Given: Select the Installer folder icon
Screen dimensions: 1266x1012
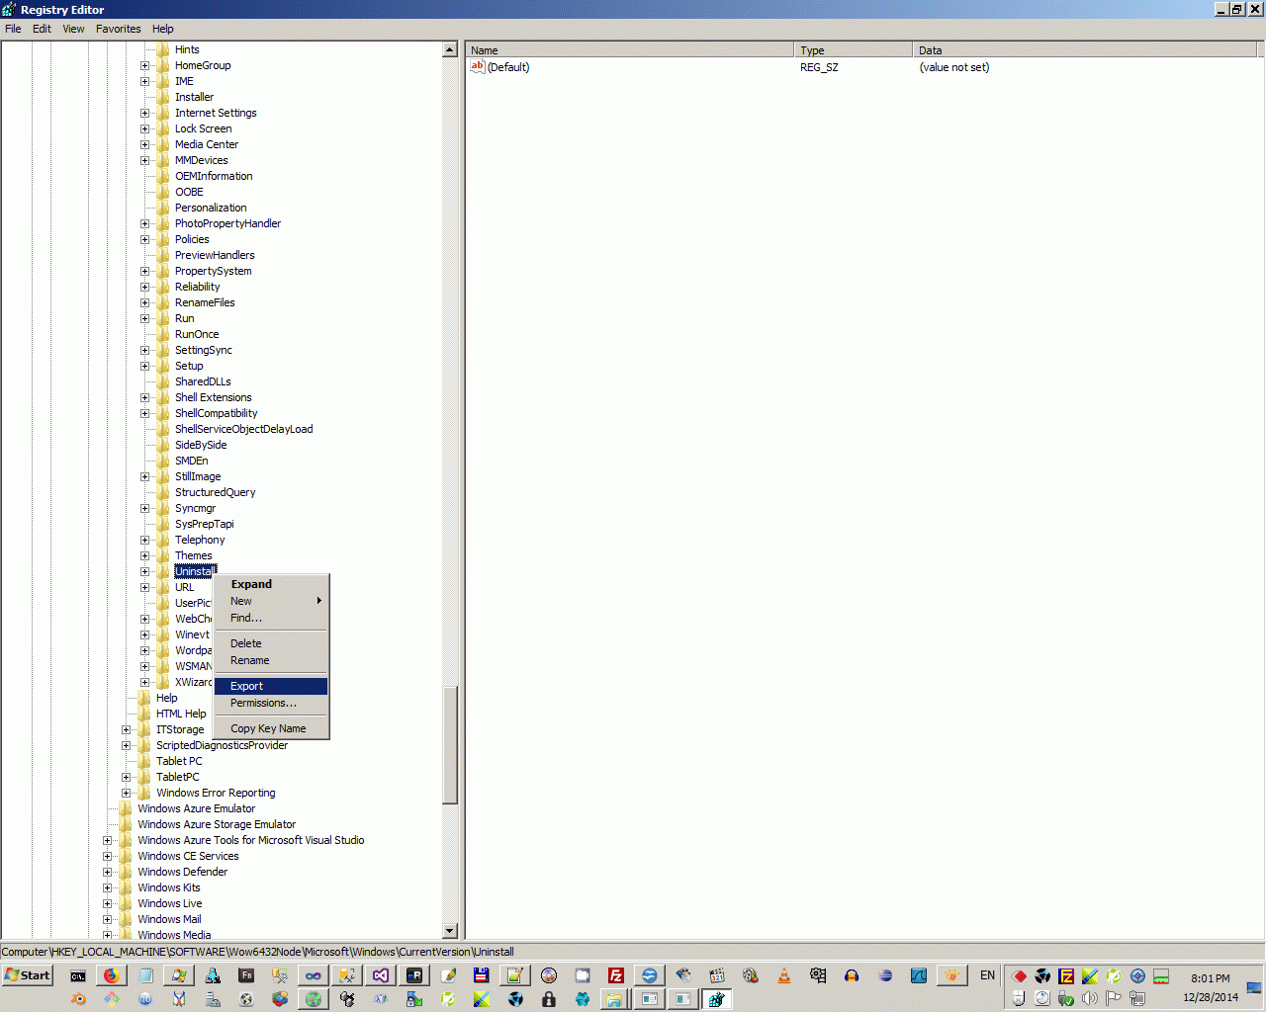Looking at the screenshot, I should [x=163, y=97].
